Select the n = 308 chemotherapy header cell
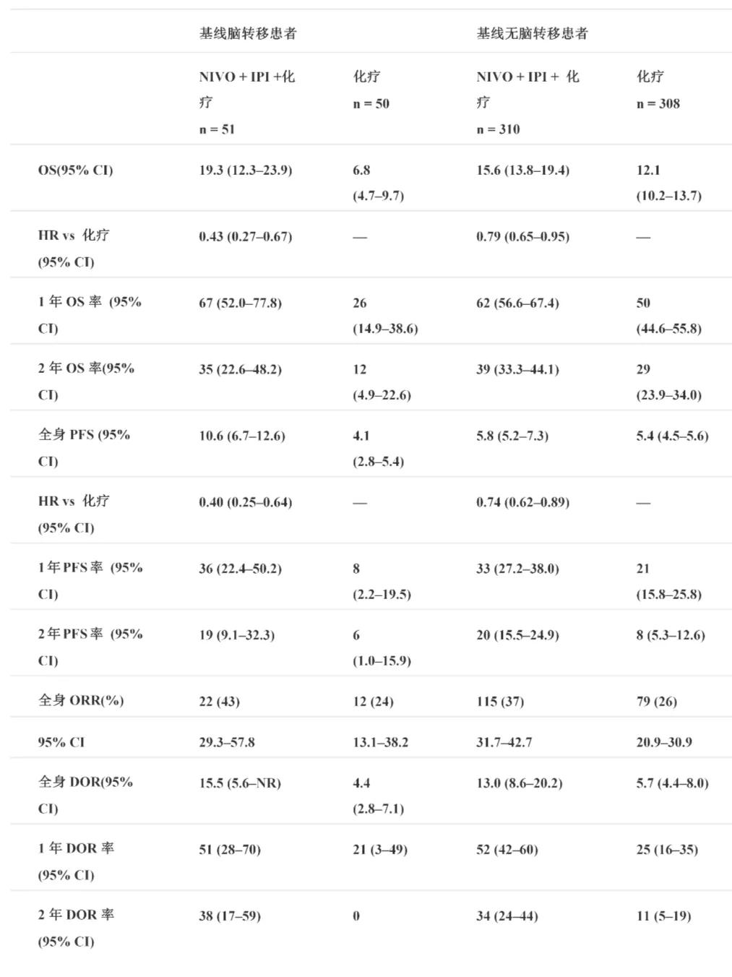 coord(658,103)
